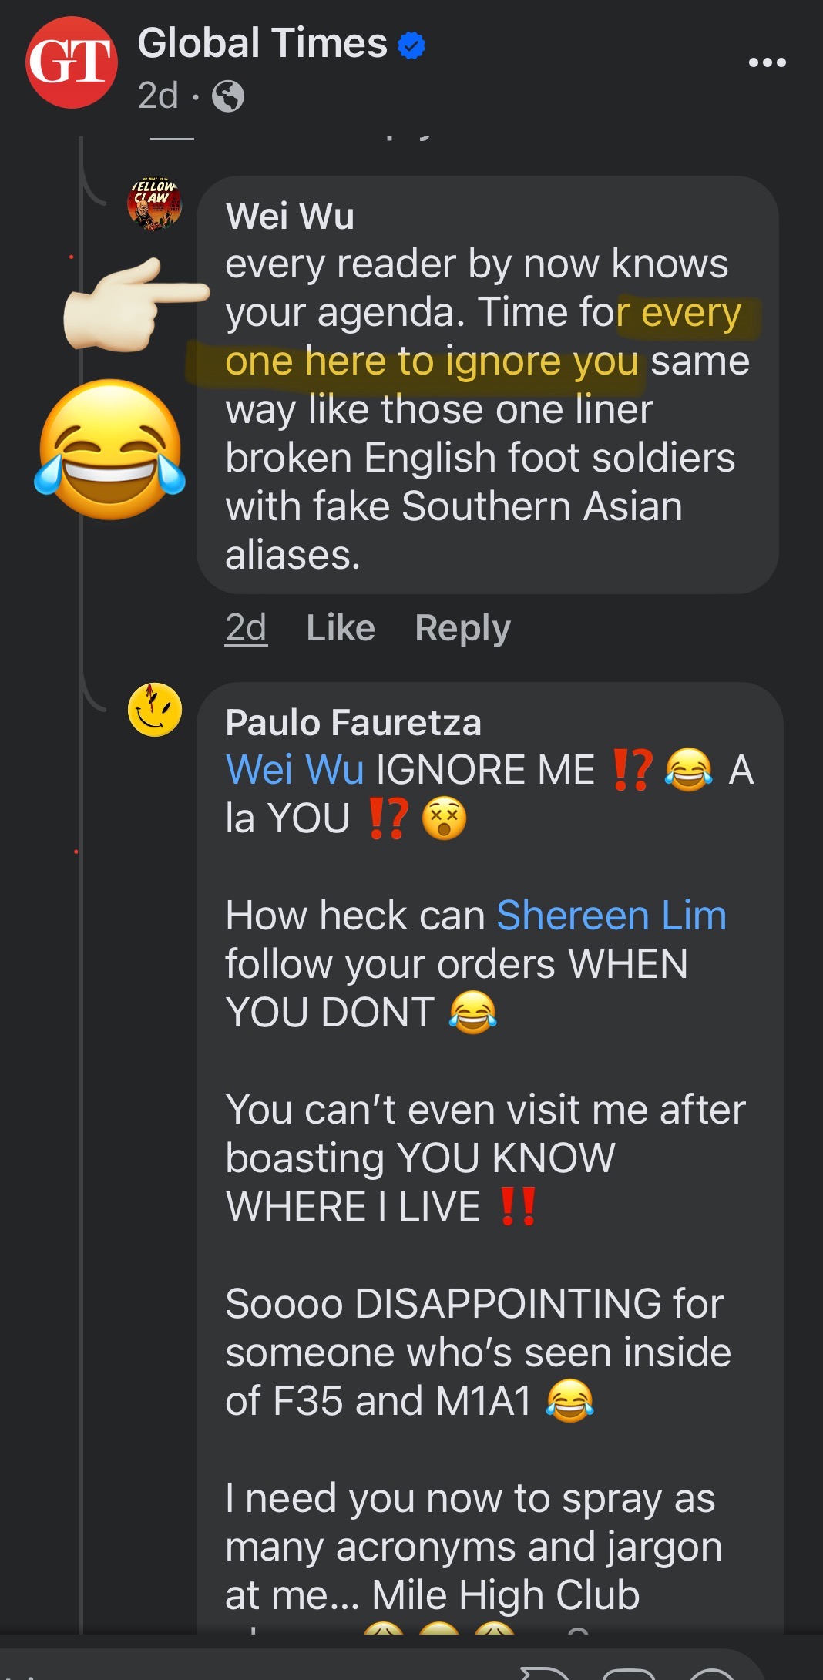Like Wei Wu's comment
823x1680 pixels.
pyautogui.click(x=341, y=628)
